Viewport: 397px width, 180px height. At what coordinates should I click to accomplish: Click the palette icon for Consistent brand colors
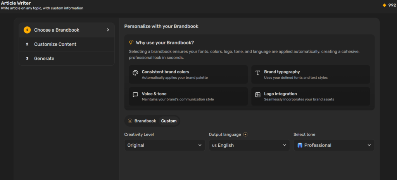click(135, 73)
